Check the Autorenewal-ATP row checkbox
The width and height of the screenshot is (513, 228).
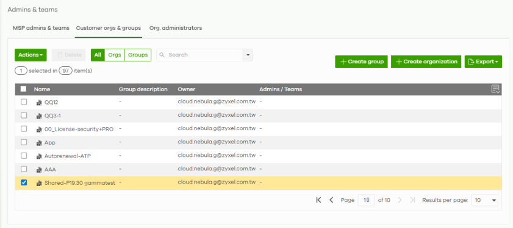point(24,156)
